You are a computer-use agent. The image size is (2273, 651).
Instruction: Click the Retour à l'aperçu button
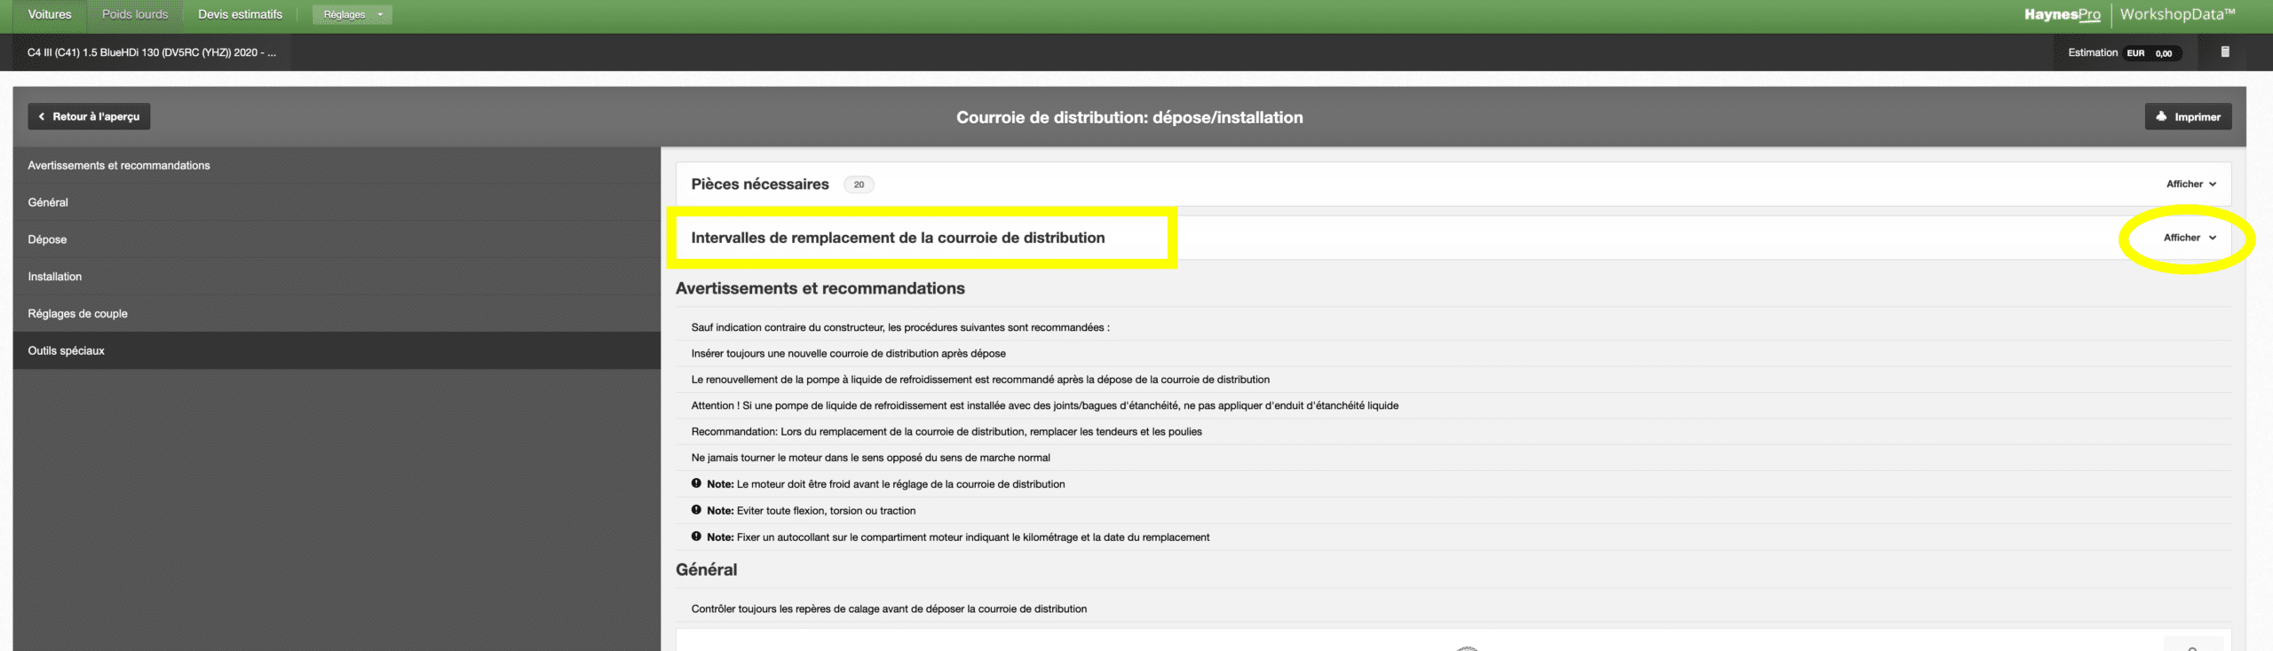click(x=89, y=117)
